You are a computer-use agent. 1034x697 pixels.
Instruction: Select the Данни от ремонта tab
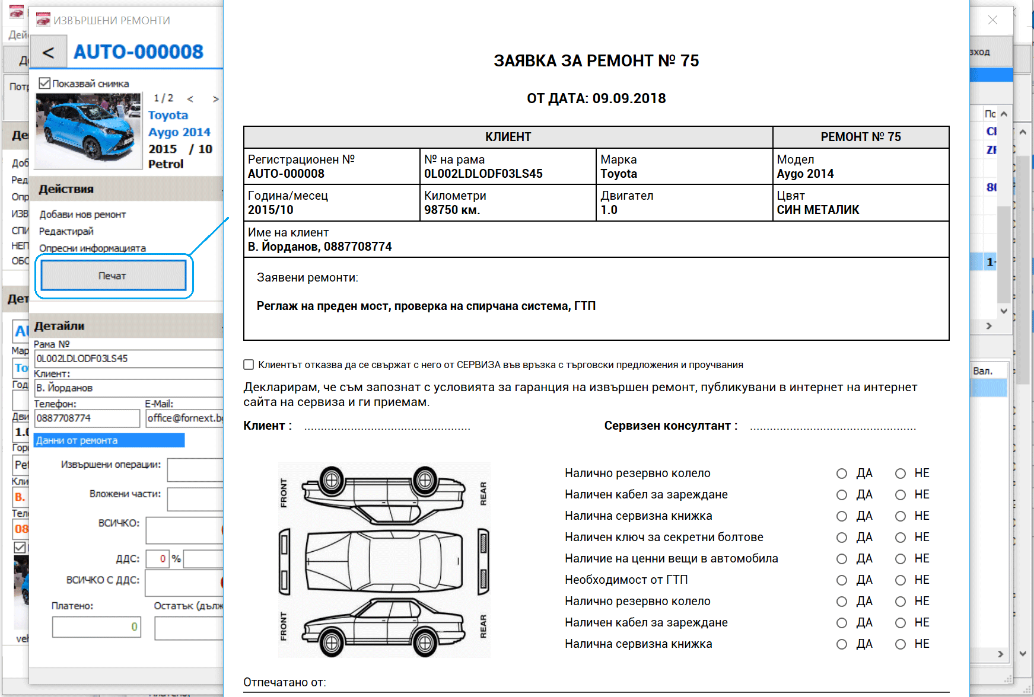[109, 440]
